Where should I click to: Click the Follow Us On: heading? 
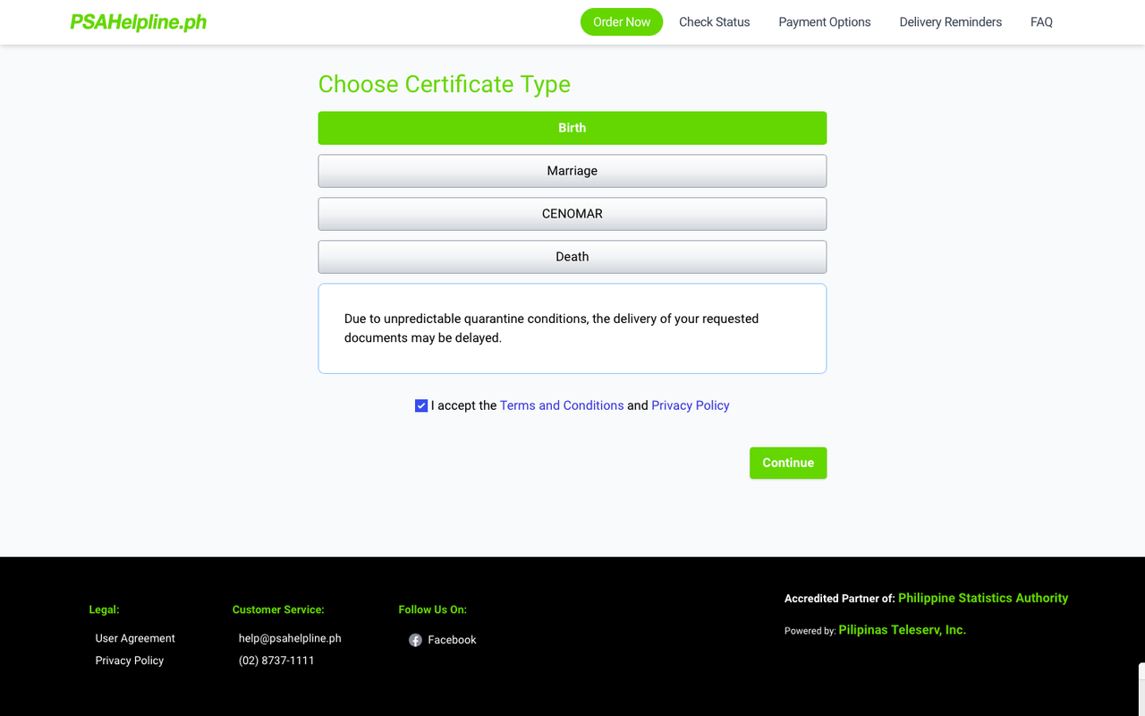[x=433, y=609]
